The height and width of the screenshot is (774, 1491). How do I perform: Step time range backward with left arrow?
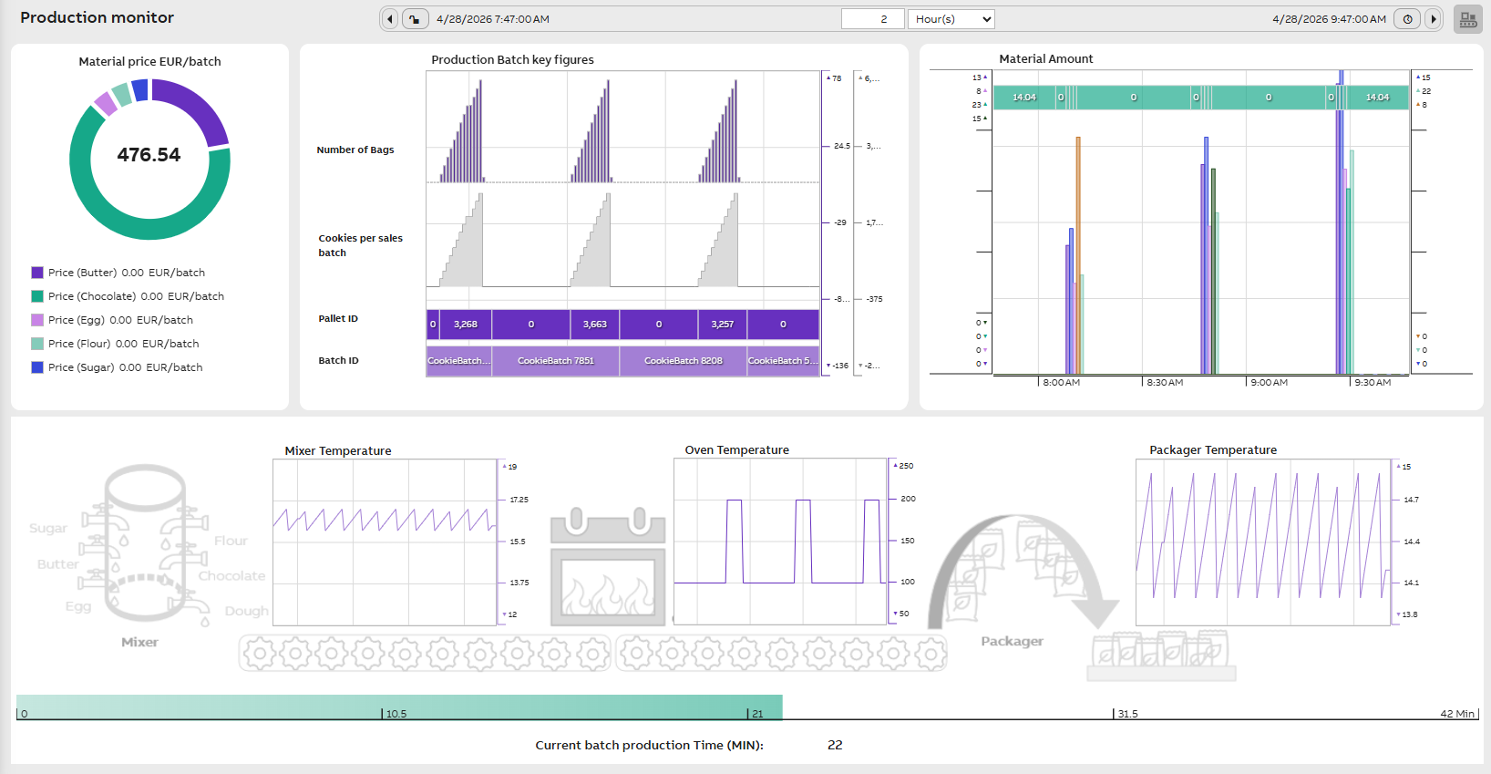(390, 19)
